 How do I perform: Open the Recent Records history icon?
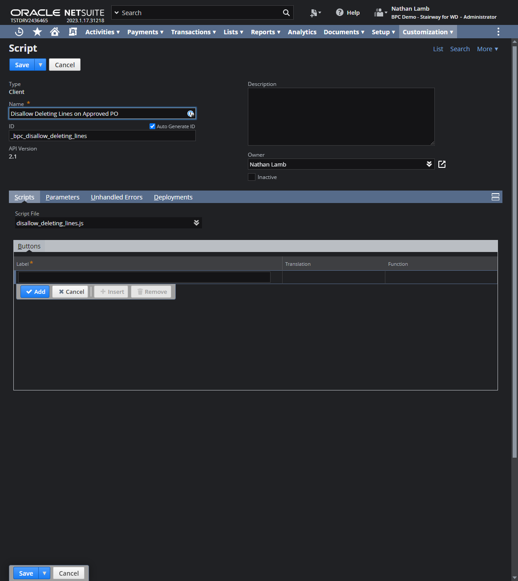pyautogui.click(x=19, y=32)
